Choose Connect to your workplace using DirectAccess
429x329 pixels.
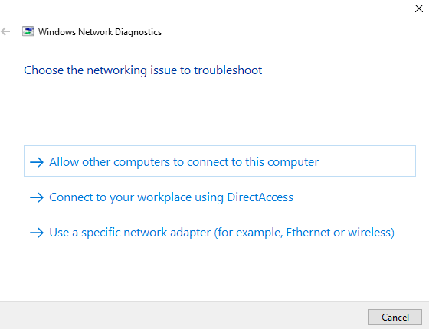[171, 197]
